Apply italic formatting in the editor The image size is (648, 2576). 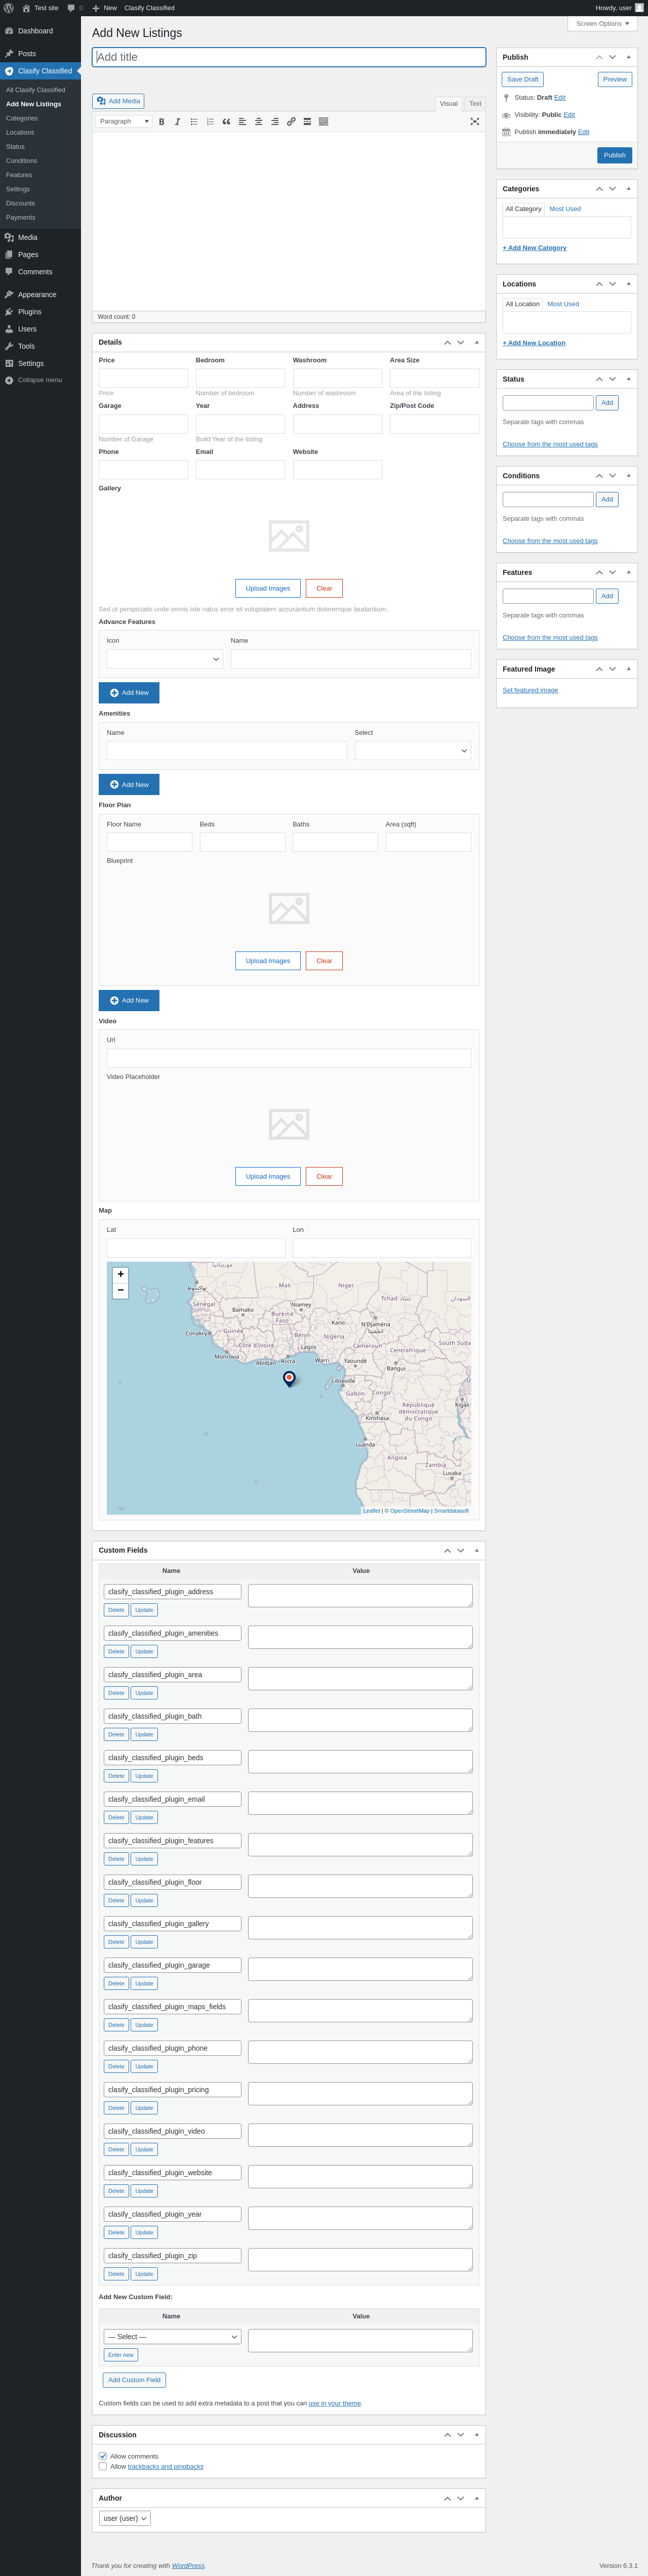178,122
